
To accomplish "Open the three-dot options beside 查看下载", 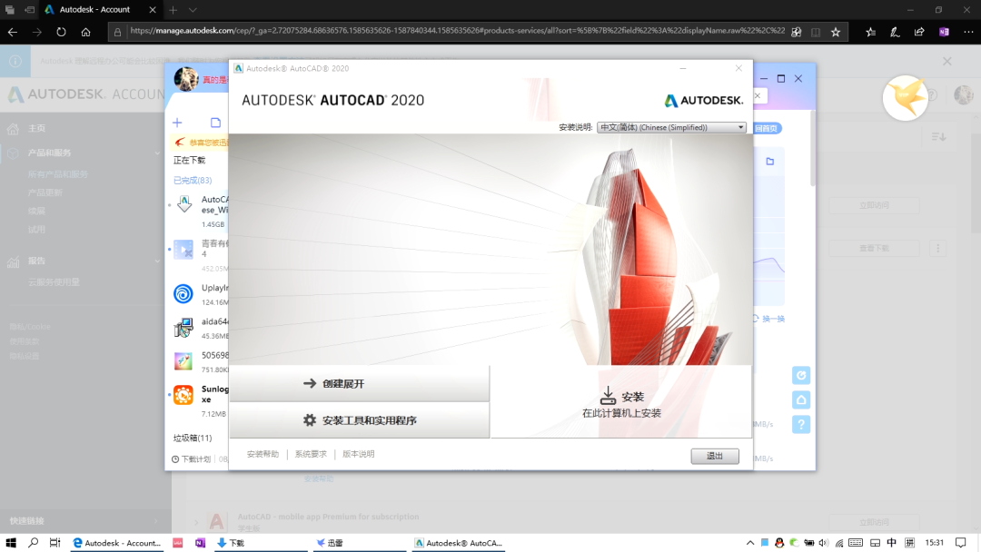I will click(937, 248).
